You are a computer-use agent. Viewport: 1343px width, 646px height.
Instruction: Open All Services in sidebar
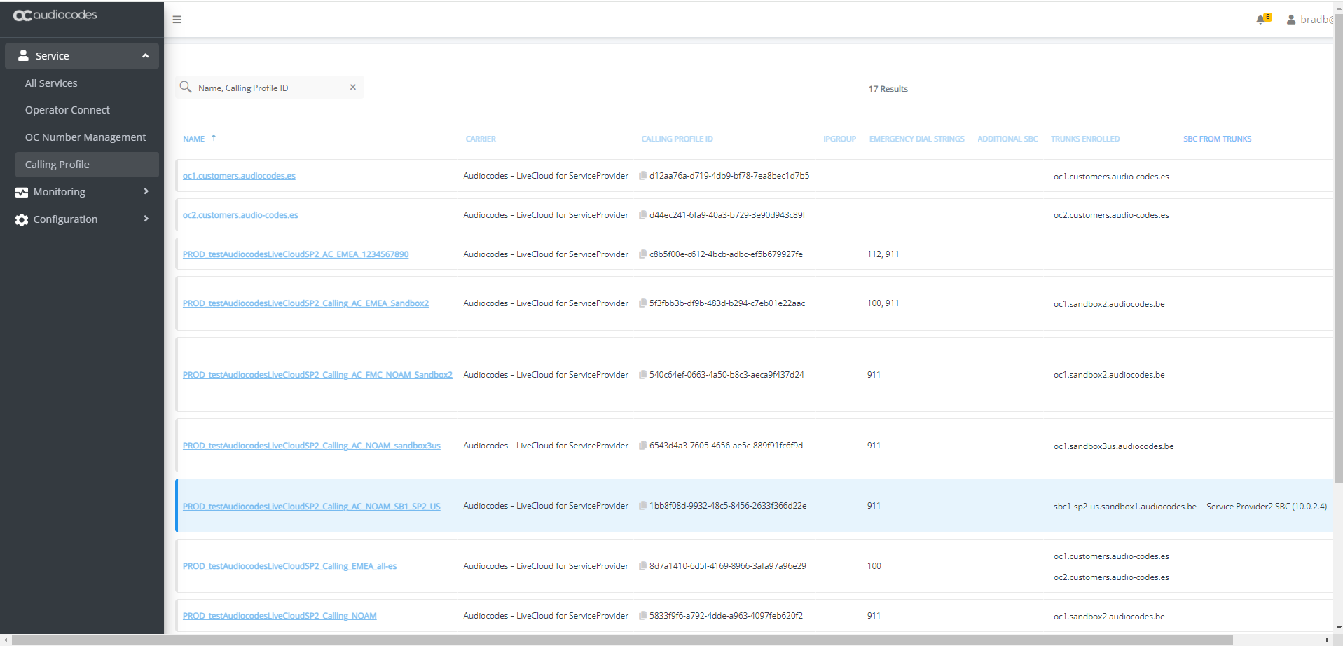[x=51, y=83]
